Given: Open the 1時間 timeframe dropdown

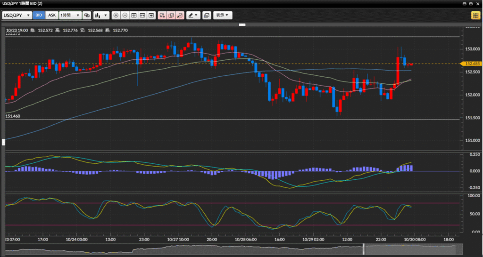Looking at the screenshot, I should click(x=70, y=15).
